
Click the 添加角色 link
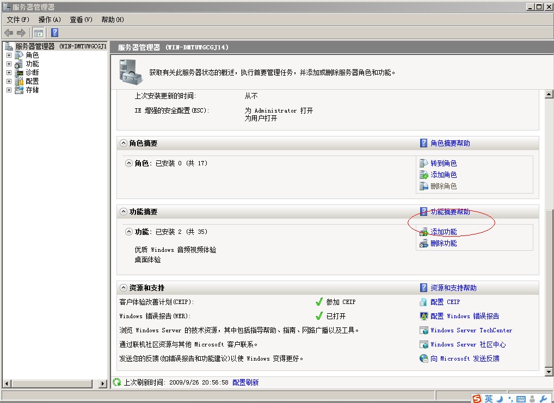444,175
